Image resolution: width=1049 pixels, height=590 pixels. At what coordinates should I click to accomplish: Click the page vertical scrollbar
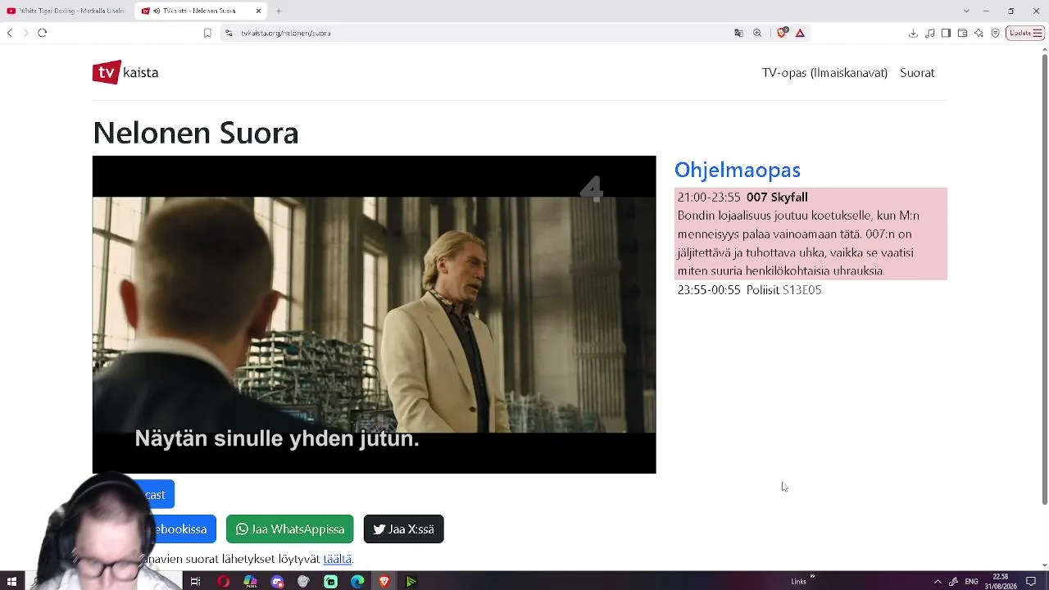1044,279
